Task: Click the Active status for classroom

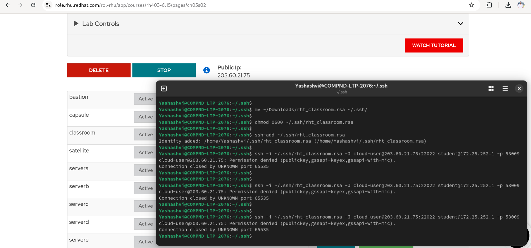Action: [146, 135]
